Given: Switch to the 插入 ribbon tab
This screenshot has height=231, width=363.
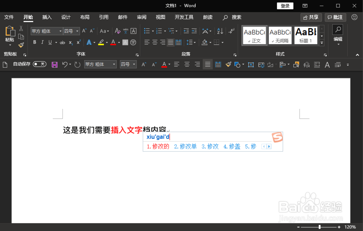Looking at the screenshot, I should (x=47, y=17).
